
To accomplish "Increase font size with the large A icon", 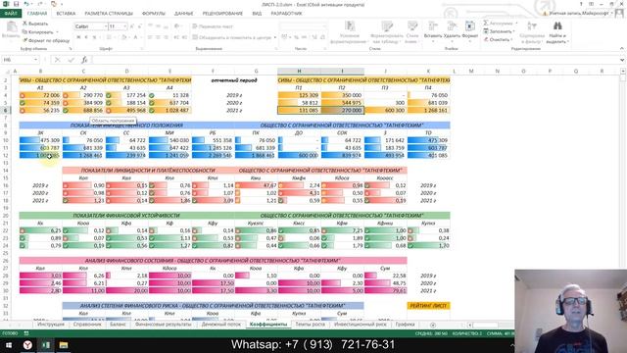I will tap(132, 26).
